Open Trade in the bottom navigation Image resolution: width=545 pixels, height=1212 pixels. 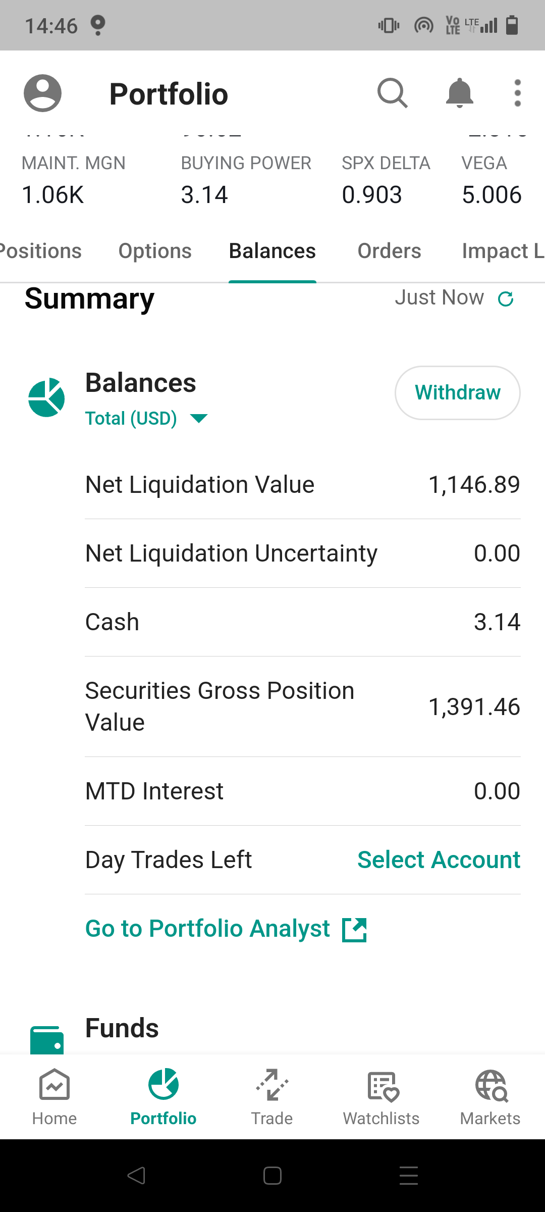[272, 1097]
